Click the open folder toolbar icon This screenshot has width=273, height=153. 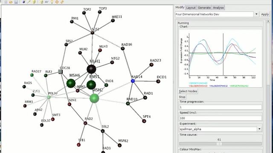(x=11, y=2)
